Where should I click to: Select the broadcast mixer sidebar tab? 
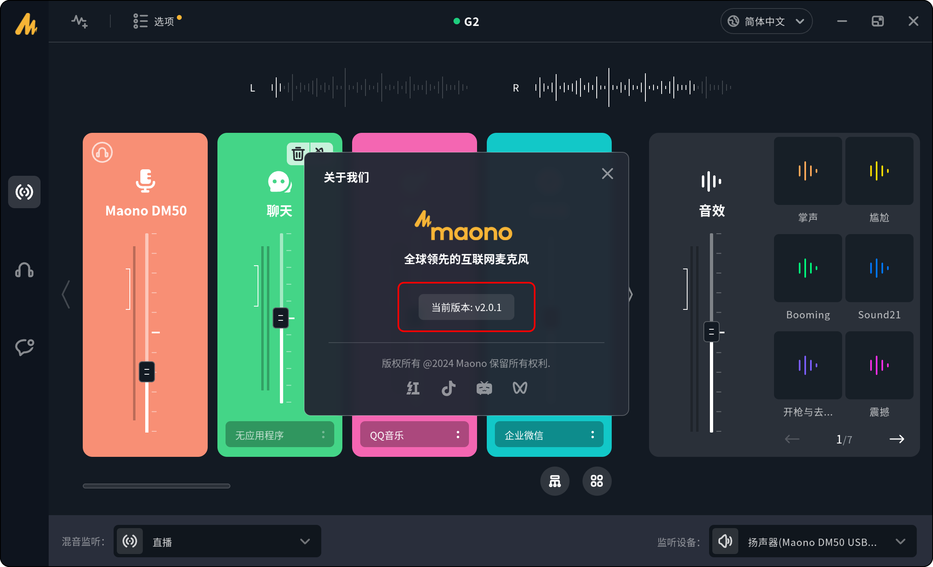(24, 192)
